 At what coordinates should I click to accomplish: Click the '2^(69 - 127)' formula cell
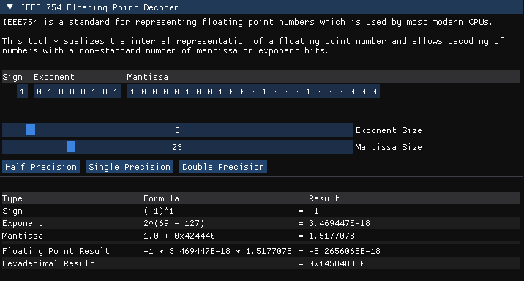[x=173, y=223]
